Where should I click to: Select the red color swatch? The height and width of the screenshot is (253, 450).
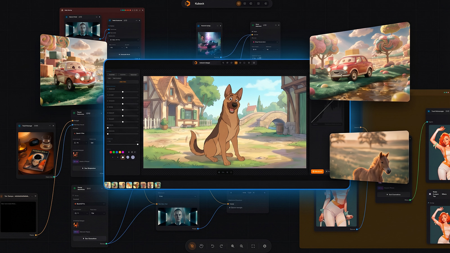[x=111, y=152]
